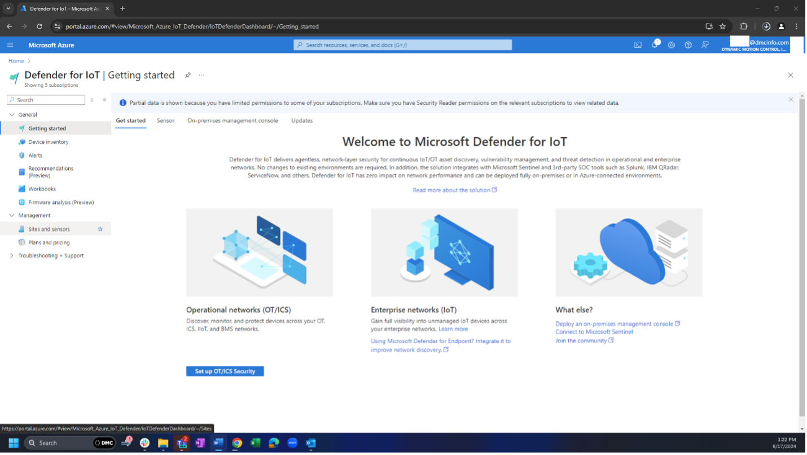Click the Firmware analysis icon in the sidebar
Screen dimensions: 807x455
pyautogui.click(x=21, y=202)
